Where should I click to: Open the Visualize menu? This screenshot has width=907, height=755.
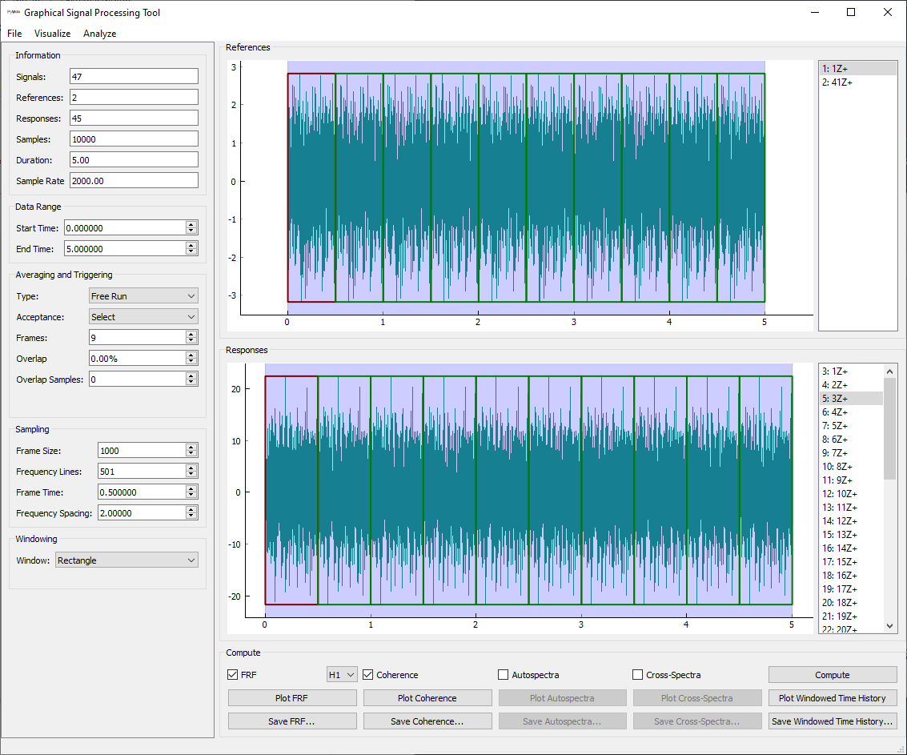[x=52, y=34]
